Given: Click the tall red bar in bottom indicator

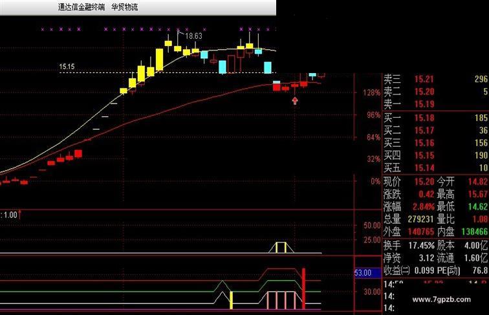Looking at the screenshot, I should click(x=303, y=288).
